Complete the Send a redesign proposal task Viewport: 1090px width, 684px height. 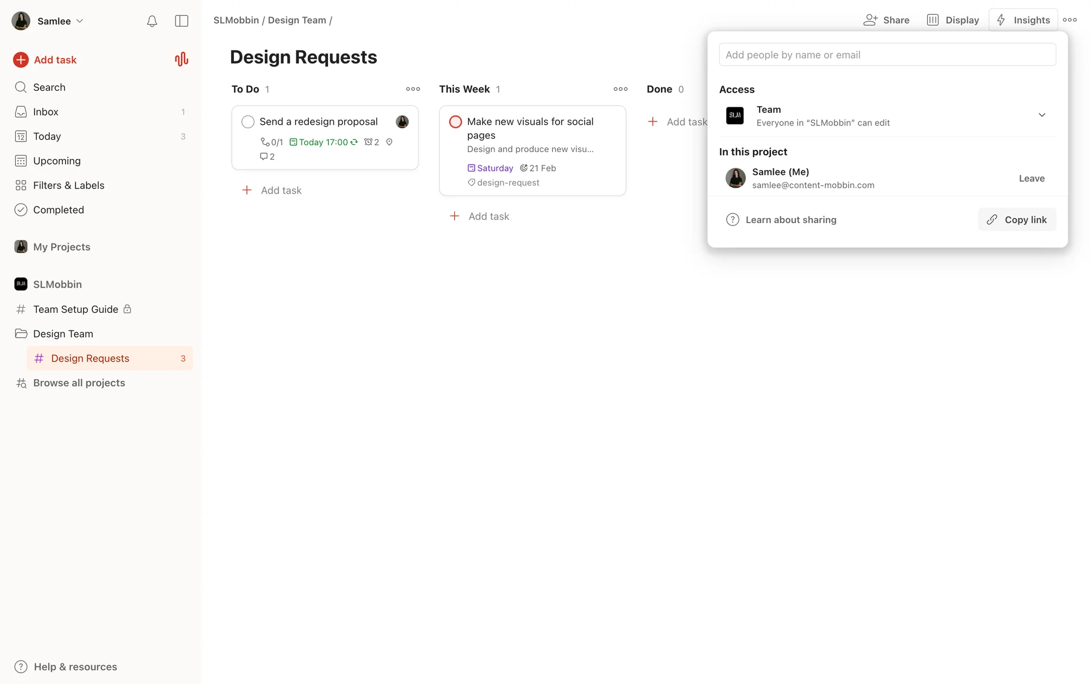248,121
